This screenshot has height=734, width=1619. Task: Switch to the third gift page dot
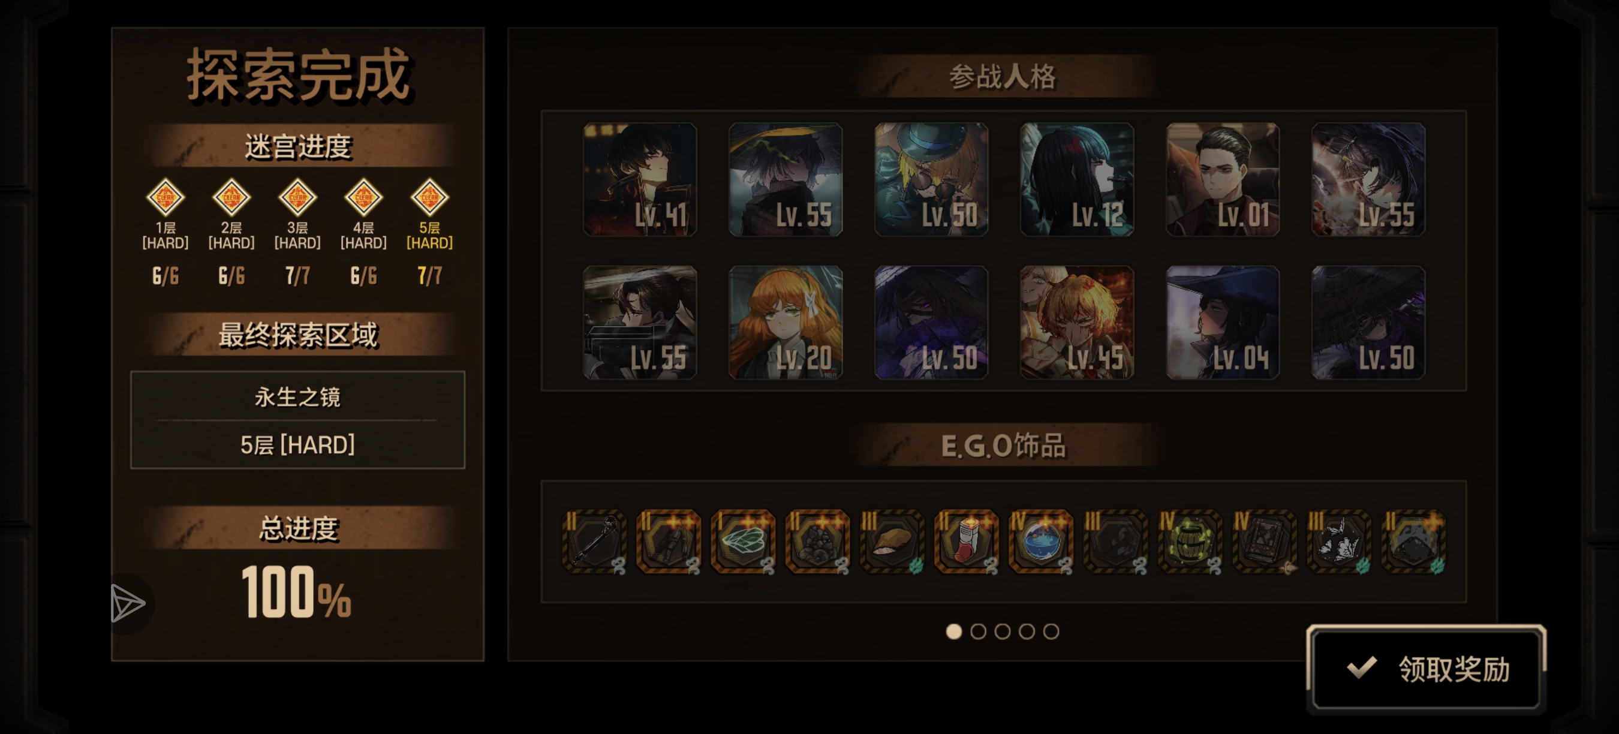[1003, 631]
